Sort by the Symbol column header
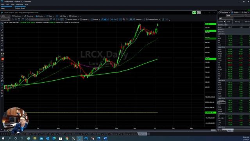Viewport: 250px width, 141px height. click(x=221, y=22)
